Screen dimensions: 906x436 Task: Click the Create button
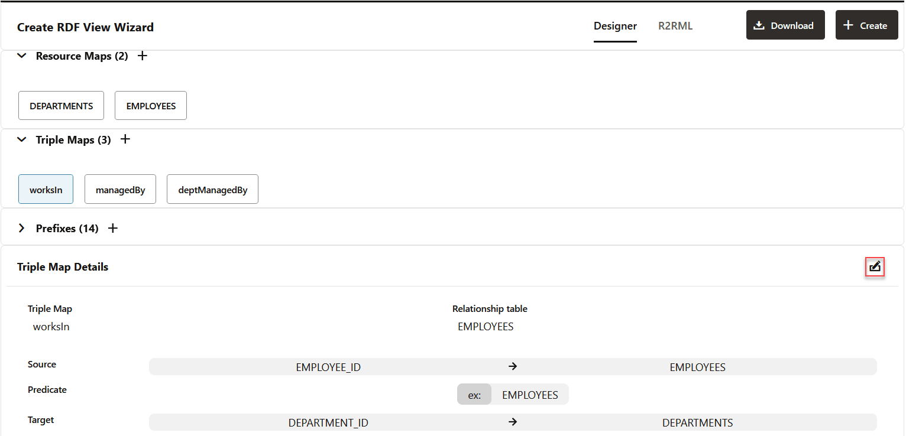click(867, 25)
